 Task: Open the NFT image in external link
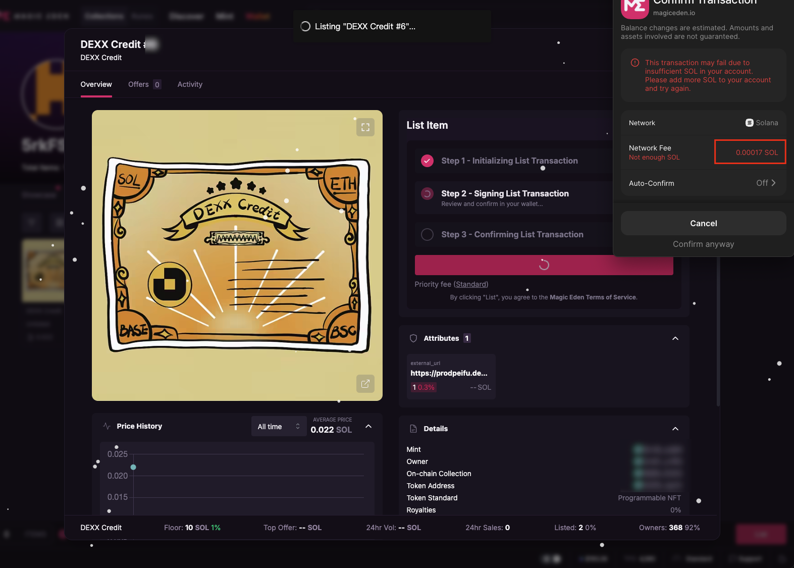pyautogui.click(x=365, y=384)
